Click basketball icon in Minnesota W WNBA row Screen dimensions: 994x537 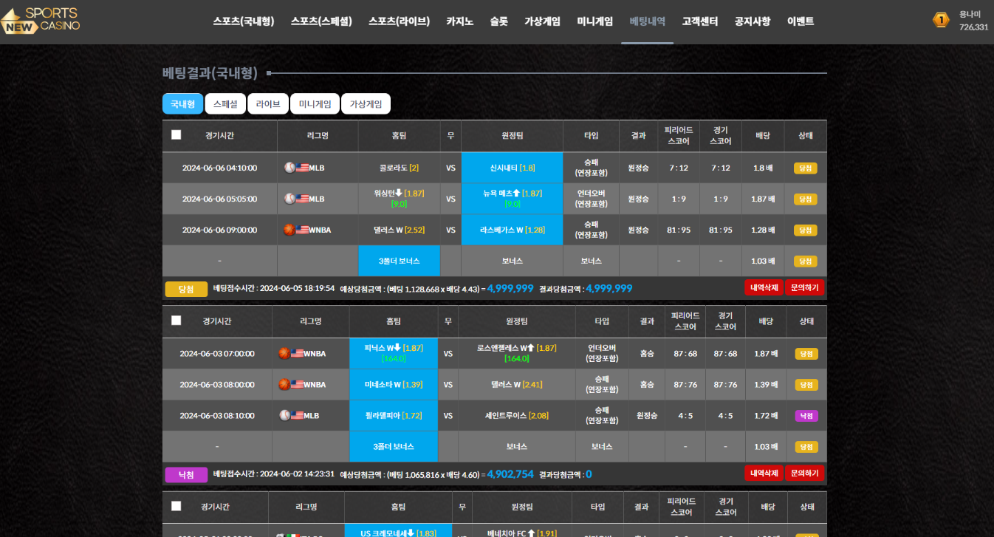pyautogui.click(x=284, y=384)
